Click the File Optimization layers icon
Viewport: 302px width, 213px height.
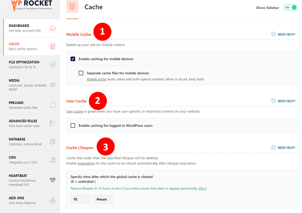click(53, 65)
